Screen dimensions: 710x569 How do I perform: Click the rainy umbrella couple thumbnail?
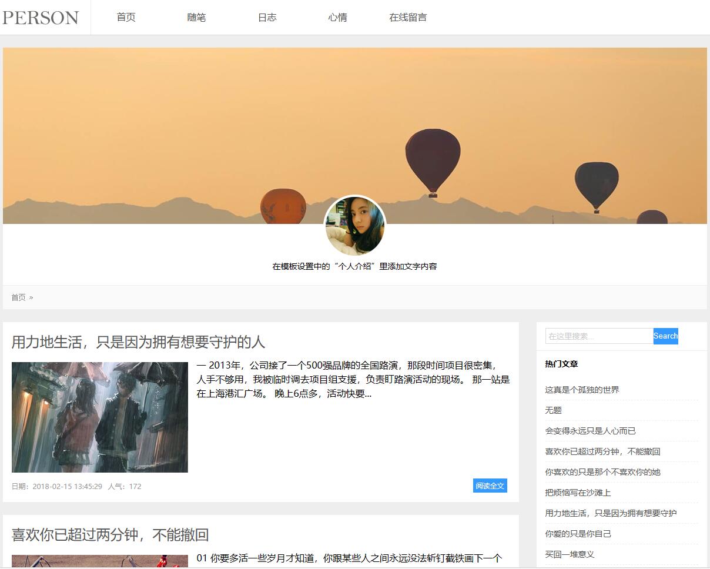click(100, 417)
